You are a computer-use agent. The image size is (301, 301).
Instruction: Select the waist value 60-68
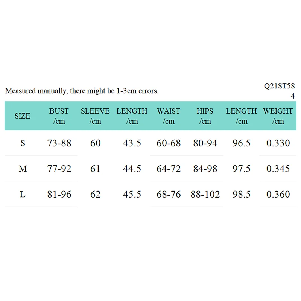[169, 143]
